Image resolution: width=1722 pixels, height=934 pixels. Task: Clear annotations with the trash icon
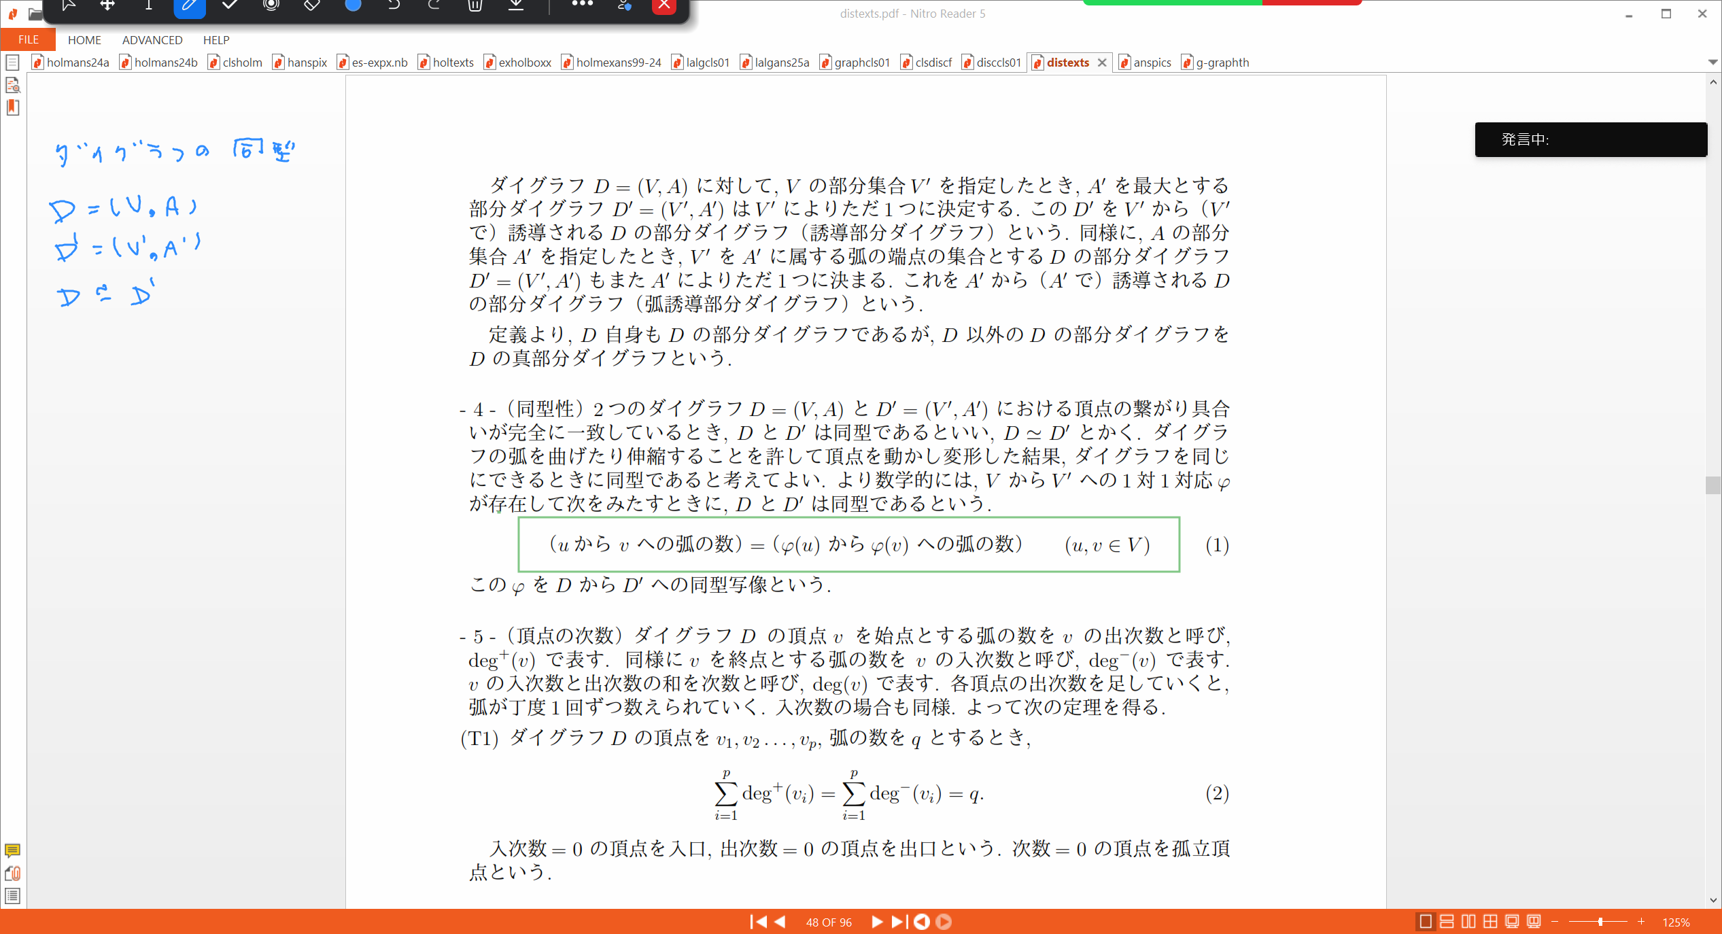click(x=475, y=5)
